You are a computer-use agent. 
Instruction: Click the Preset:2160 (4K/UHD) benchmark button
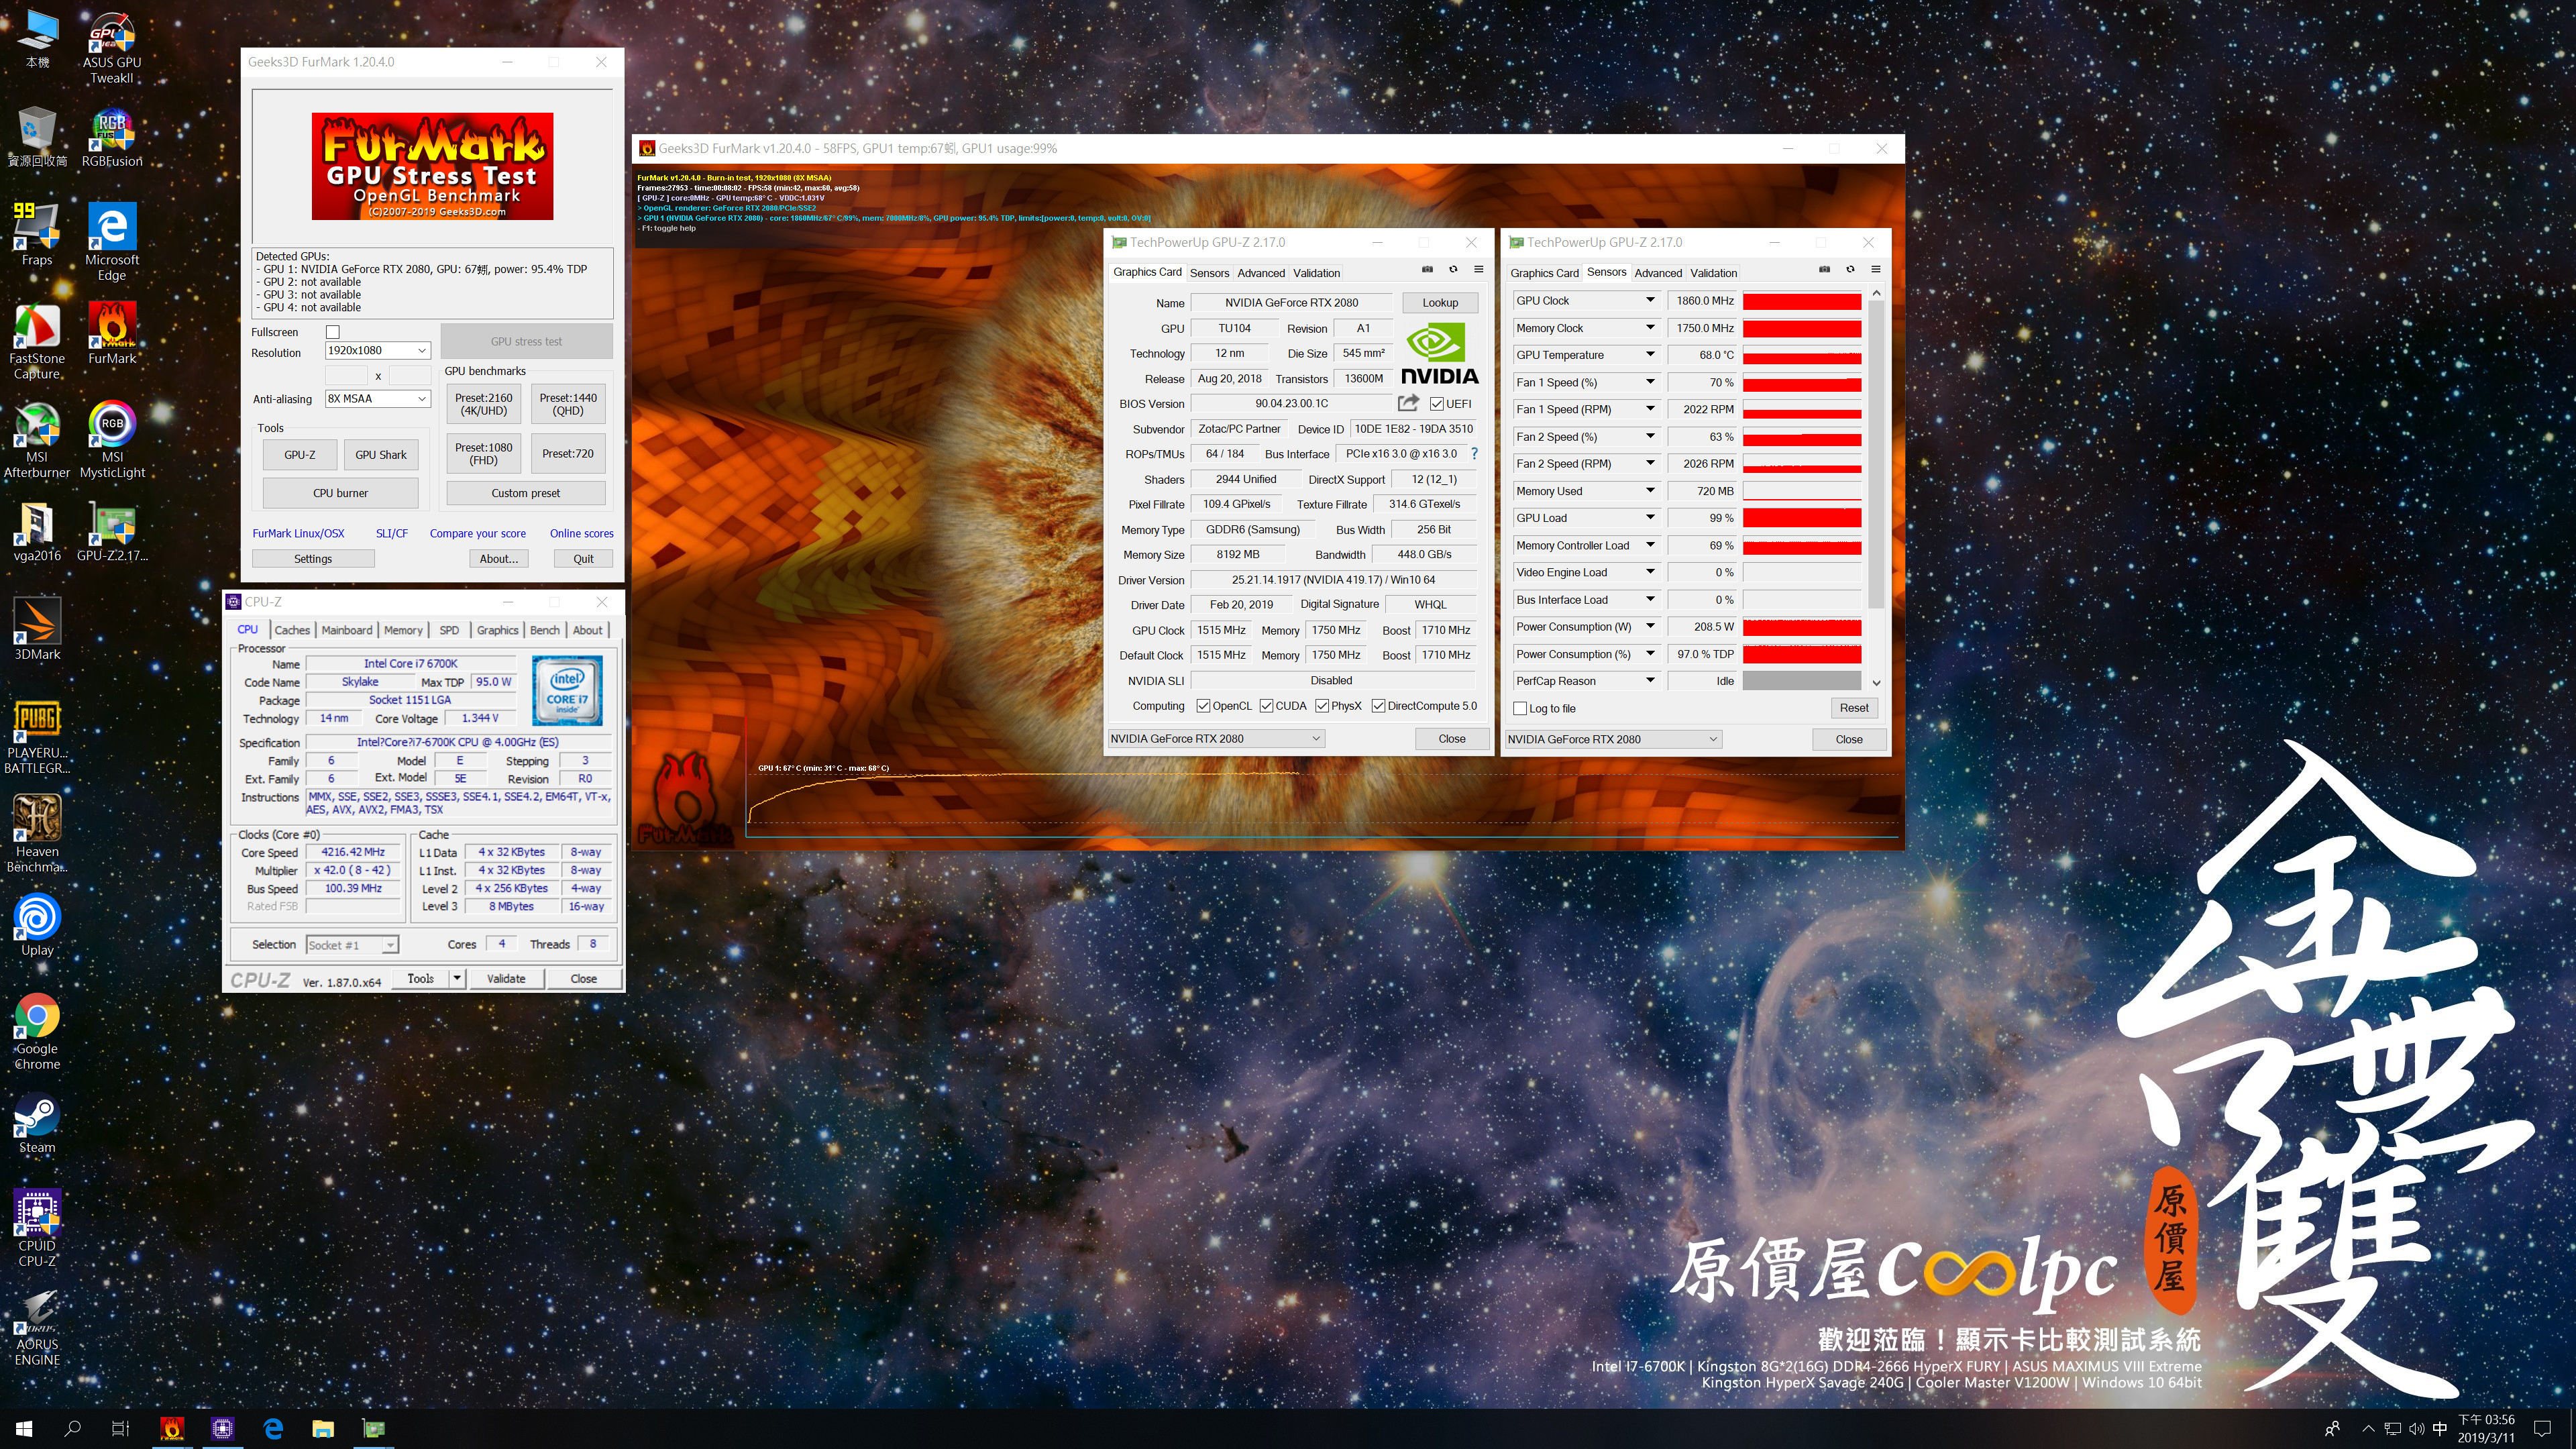(x=483, y=404)
